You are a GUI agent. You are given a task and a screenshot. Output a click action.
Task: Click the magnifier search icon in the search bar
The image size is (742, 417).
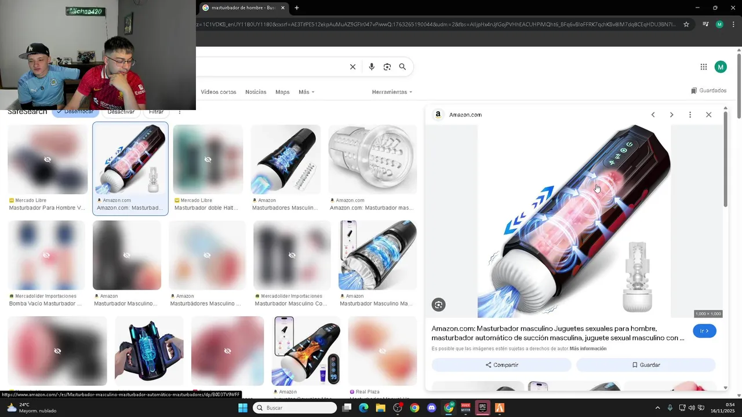pyautogui.click(x=402, y=67)
